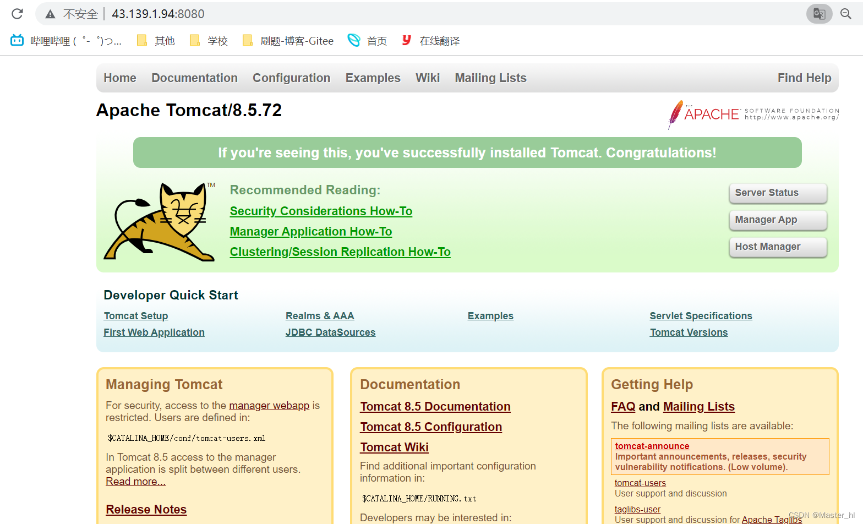This screenshot has height=524, width=863.
Task: Click the Apache Software Foundation logo
Action: [753, 114]
